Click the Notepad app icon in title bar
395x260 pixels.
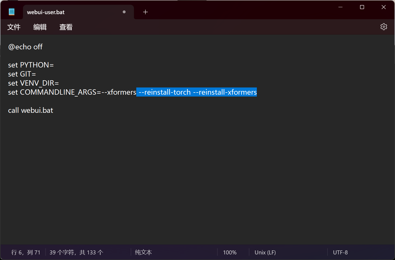tap(11, 12)
